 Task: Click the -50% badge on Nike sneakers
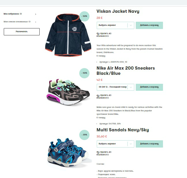point(84,73)
